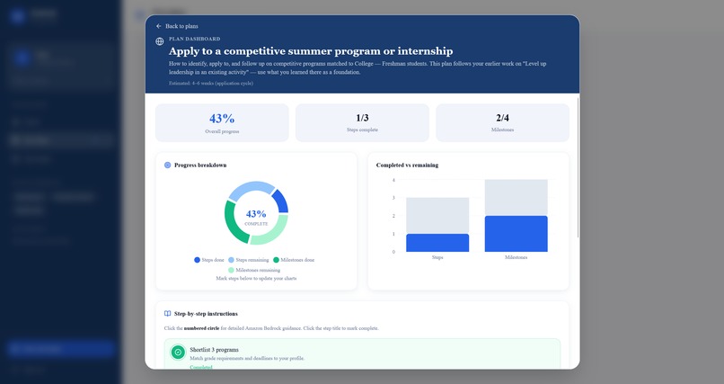Click the 'Steps' bar chart axis label

pyautogui.click(x=437, y=257)
